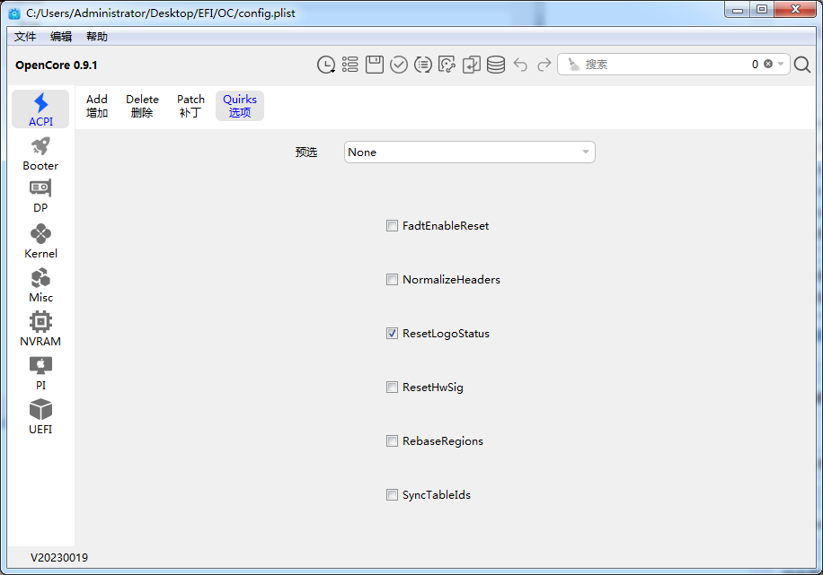823x575 pixels.
Task: Click the Save floppy disk icon
Action: (x=375, y=65)
